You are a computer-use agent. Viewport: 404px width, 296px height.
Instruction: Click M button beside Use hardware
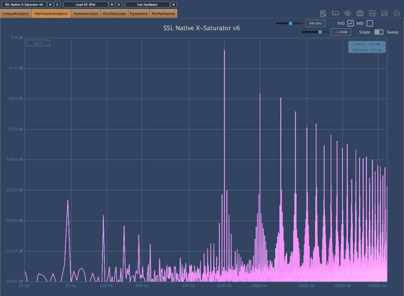coord(173,4)
